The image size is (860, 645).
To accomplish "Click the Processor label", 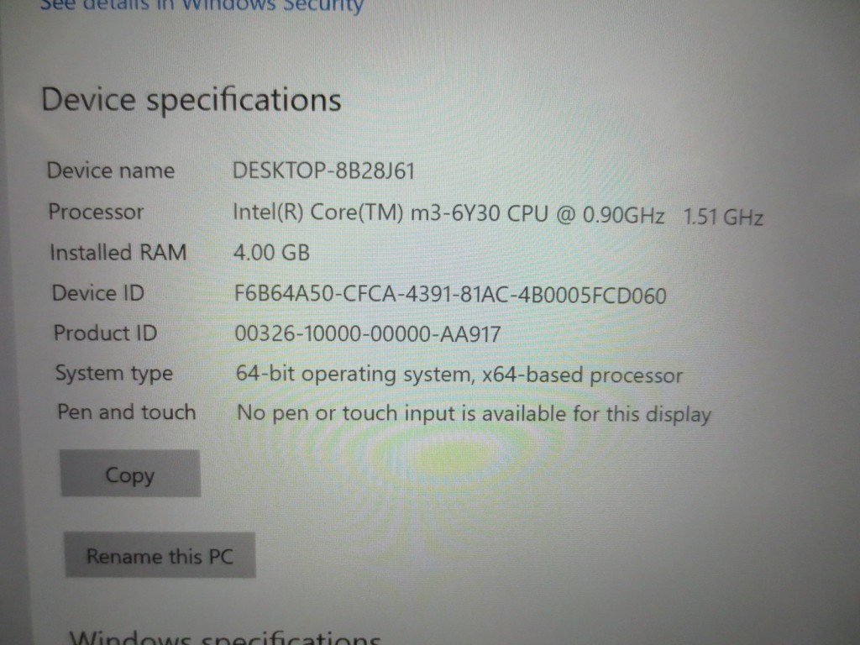I will click(96, 212).
